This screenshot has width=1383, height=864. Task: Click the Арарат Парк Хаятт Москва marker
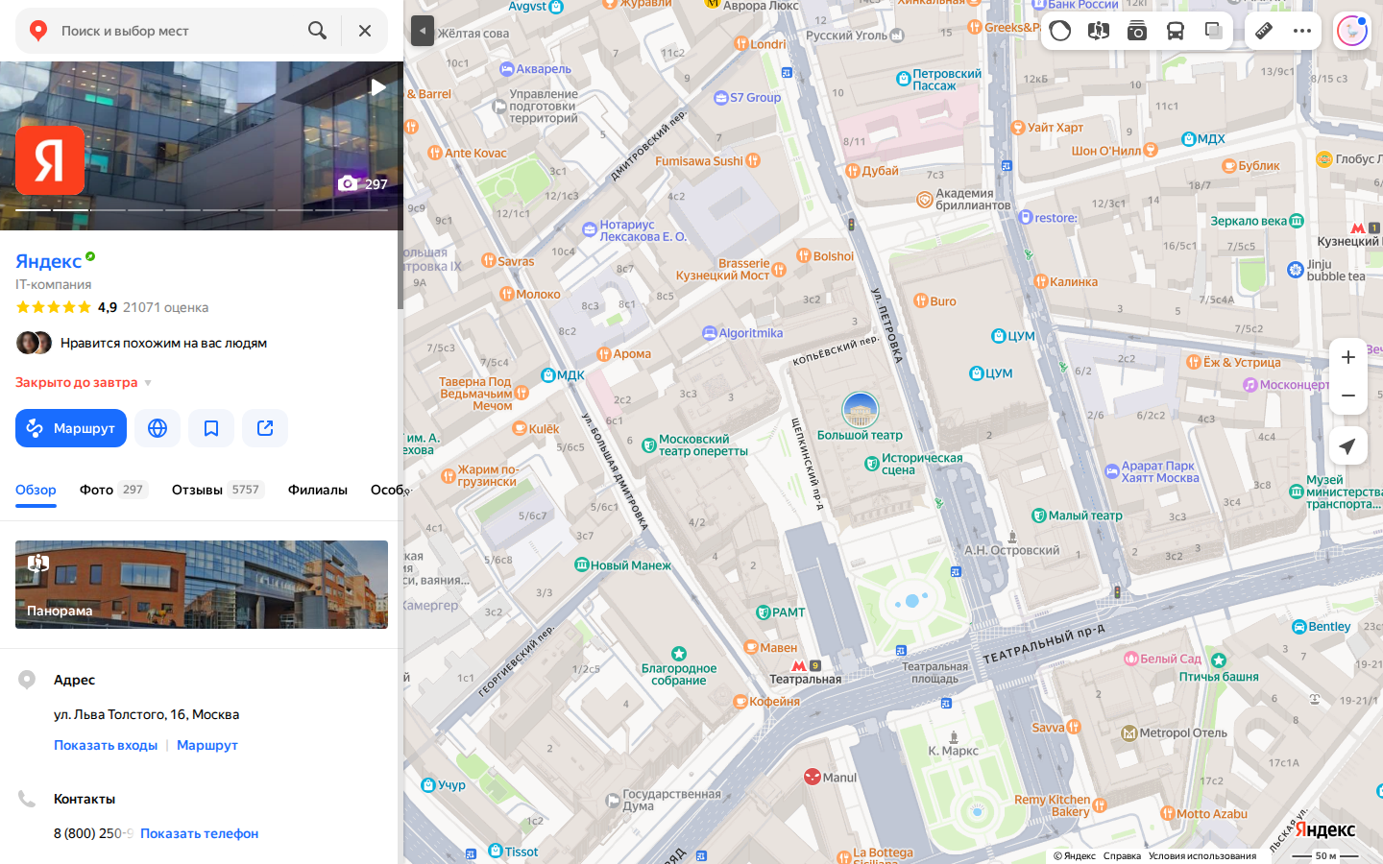coord(1111,471)
